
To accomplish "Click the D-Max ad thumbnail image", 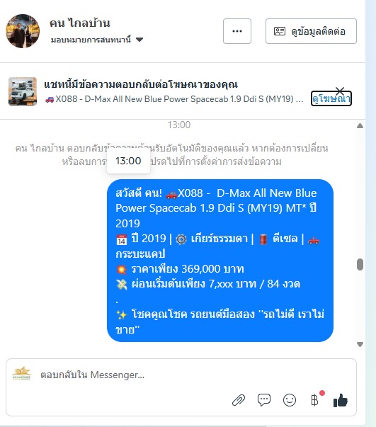I will tap(23, 91).
